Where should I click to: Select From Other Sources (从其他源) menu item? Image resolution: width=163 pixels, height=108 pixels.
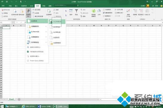click(37, 37)
